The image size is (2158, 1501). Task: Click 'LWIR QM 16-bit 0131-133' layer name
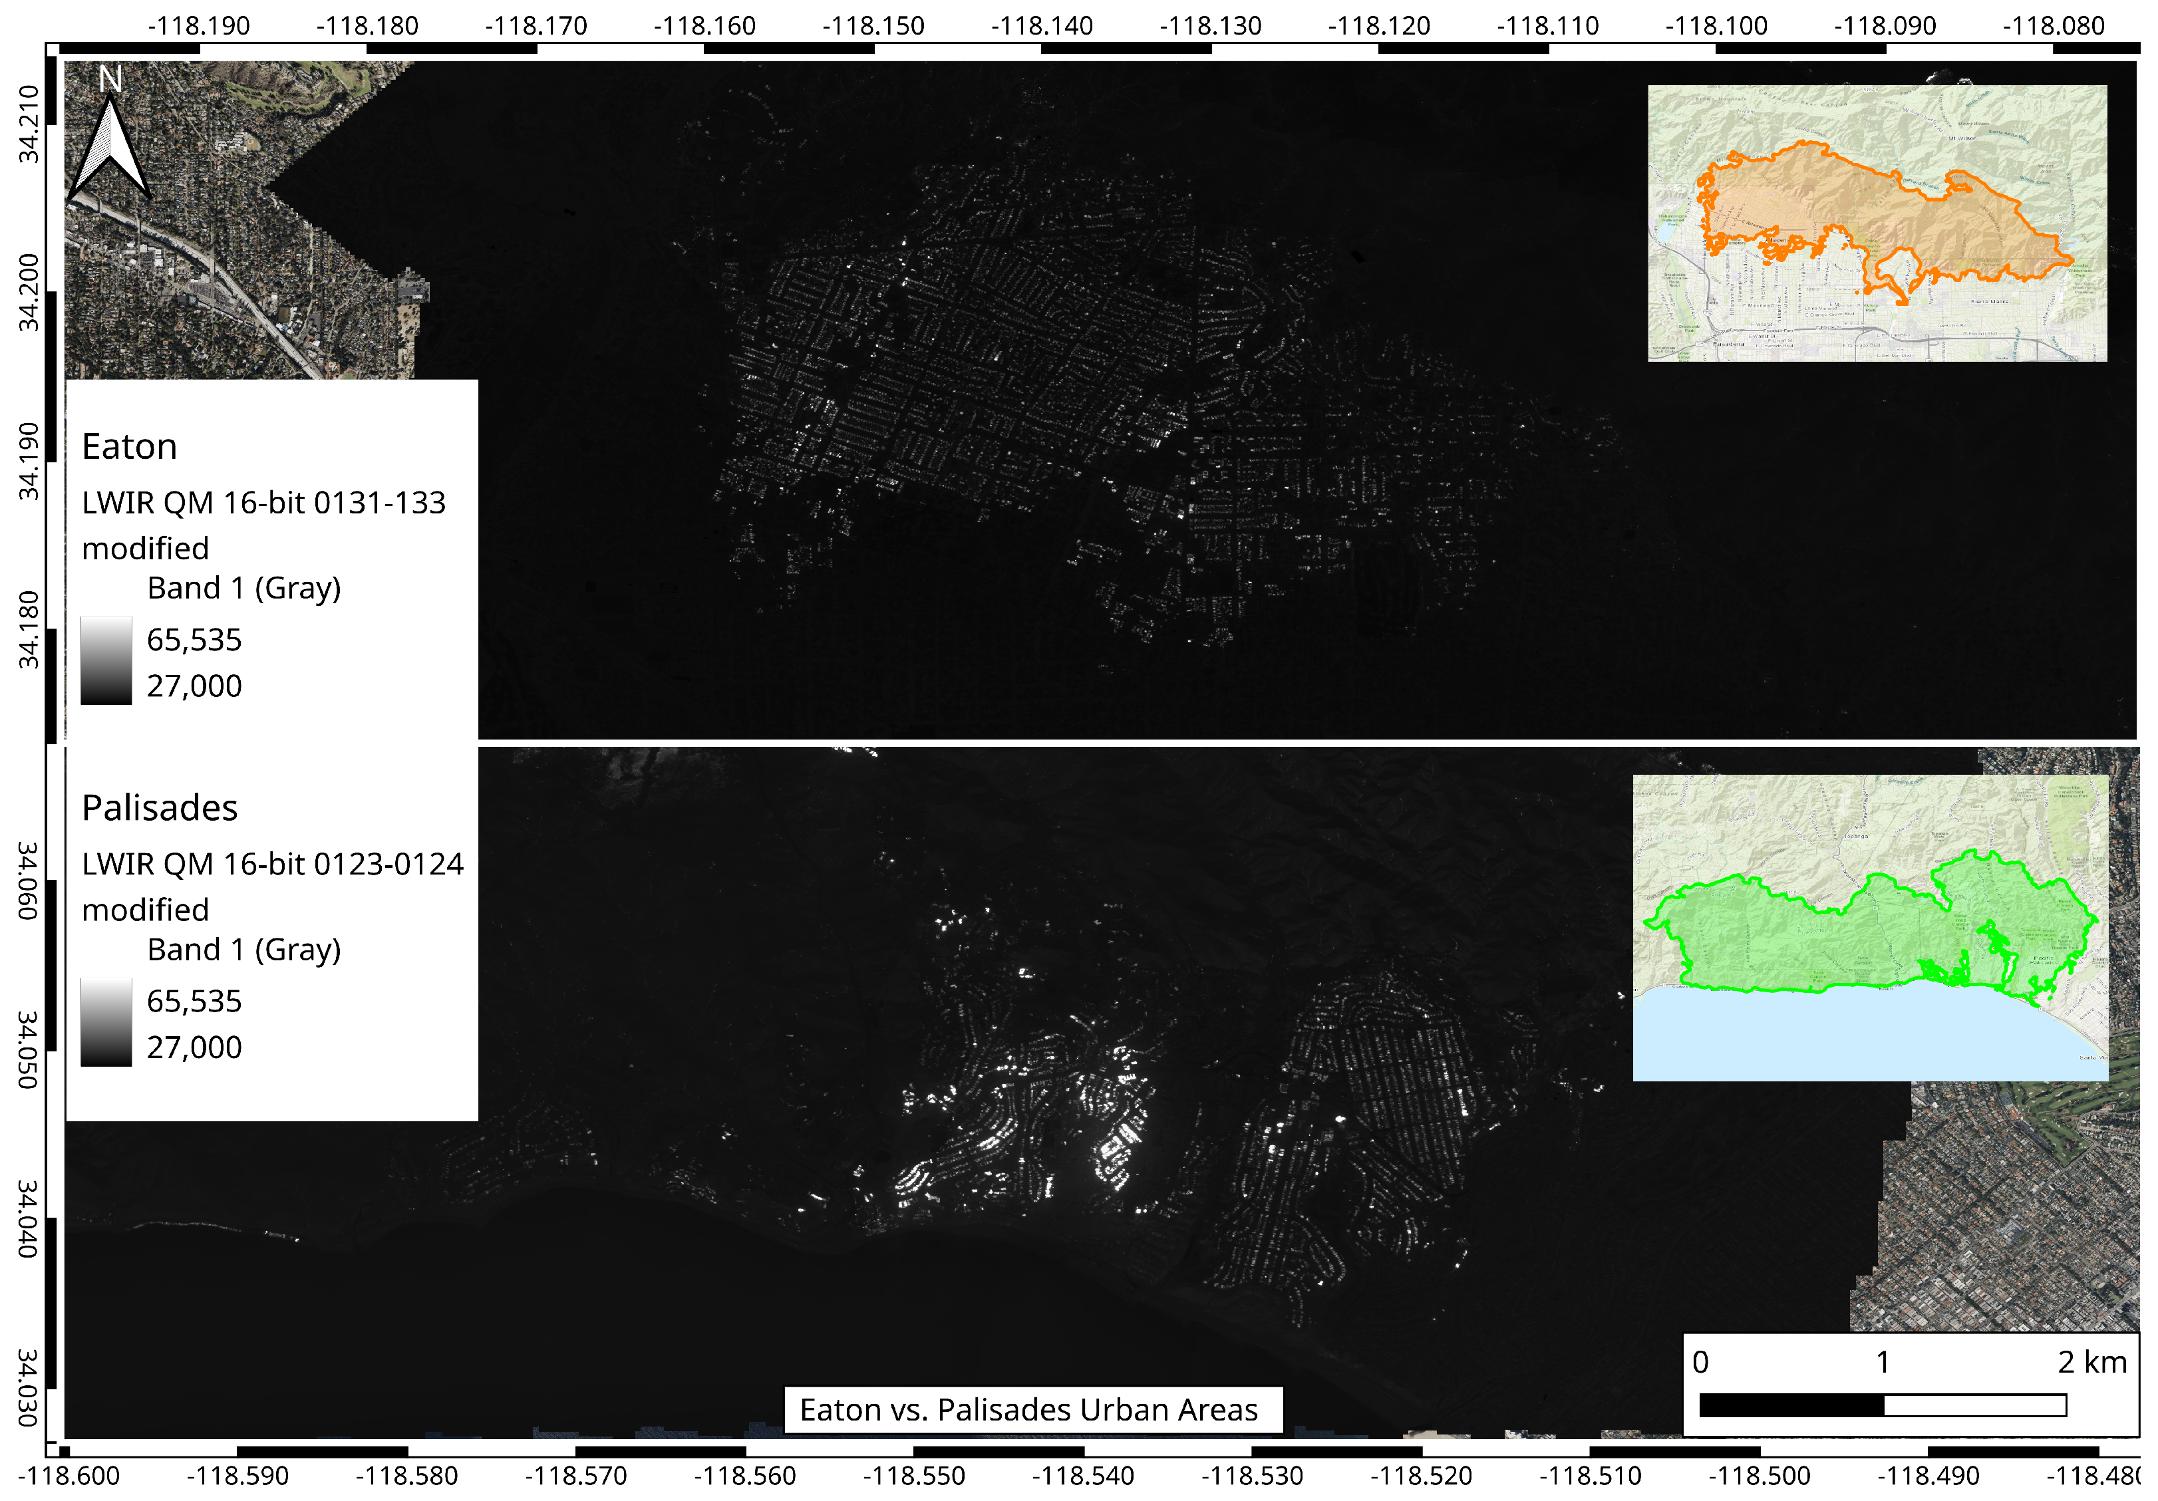coord(263,503)
